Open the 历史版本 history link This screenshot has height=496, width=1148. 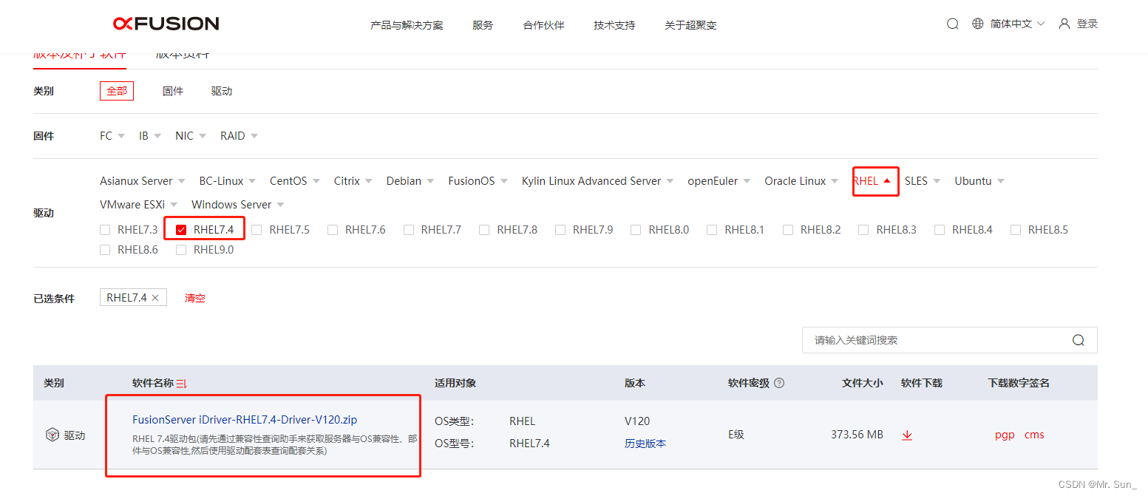pos(645,444)
